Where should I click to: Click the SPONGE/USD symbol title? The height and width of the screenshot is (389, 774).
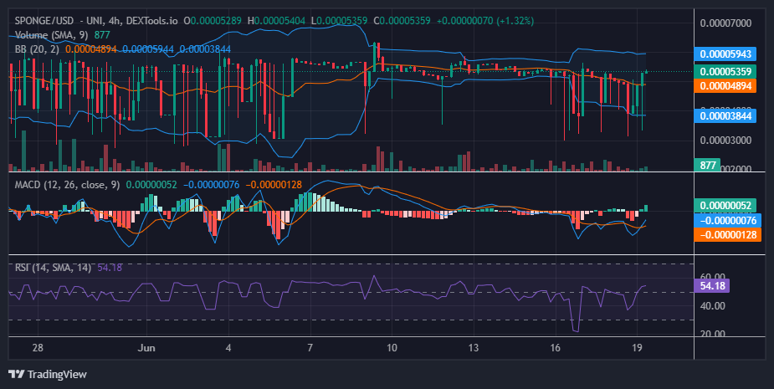(44, 21)
